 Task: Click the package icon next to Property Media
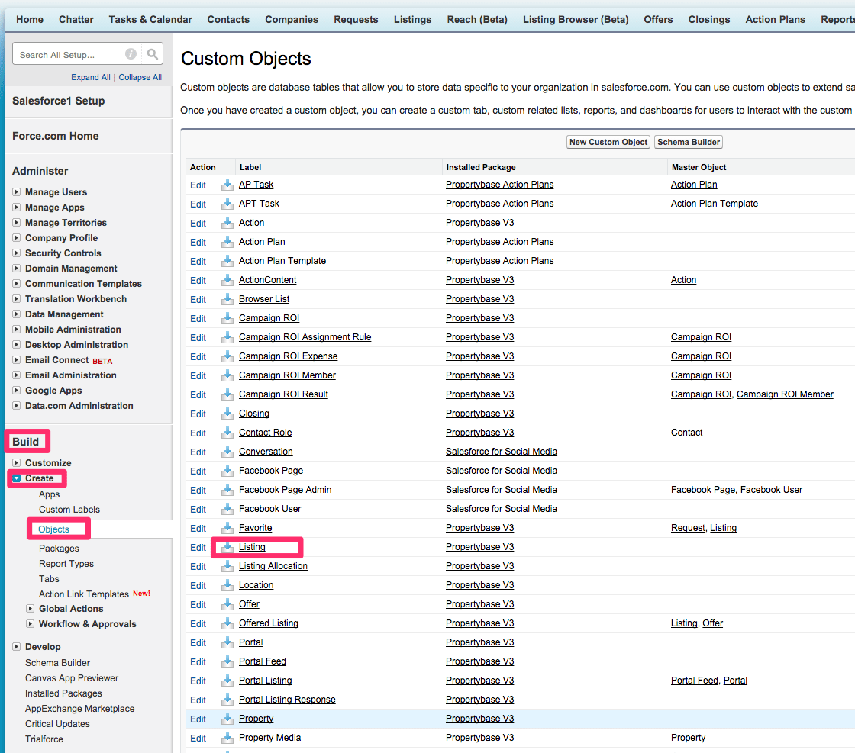[227, 738]
